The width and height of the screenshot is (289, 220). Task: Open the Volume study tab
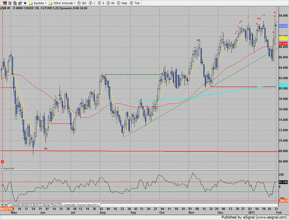pyautogui.click(x=15, y=205)
